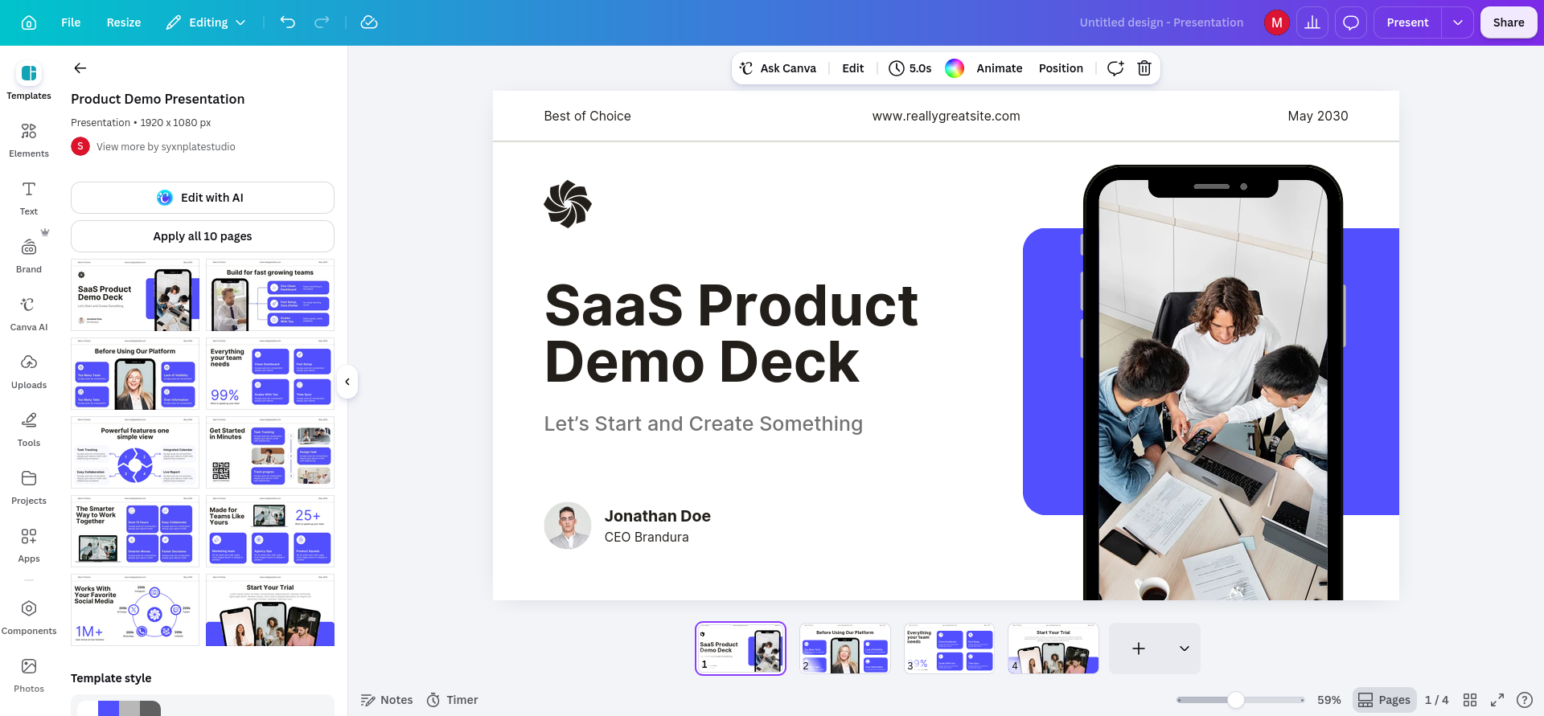
Task: View more by syxnplatestudio
Action: pyautogui.click(x=166, y=146)
